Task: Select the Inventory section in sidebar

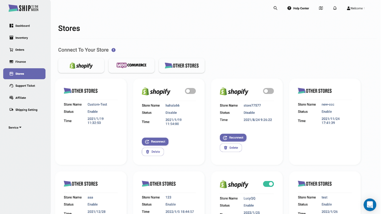Action: click(21, 38)
